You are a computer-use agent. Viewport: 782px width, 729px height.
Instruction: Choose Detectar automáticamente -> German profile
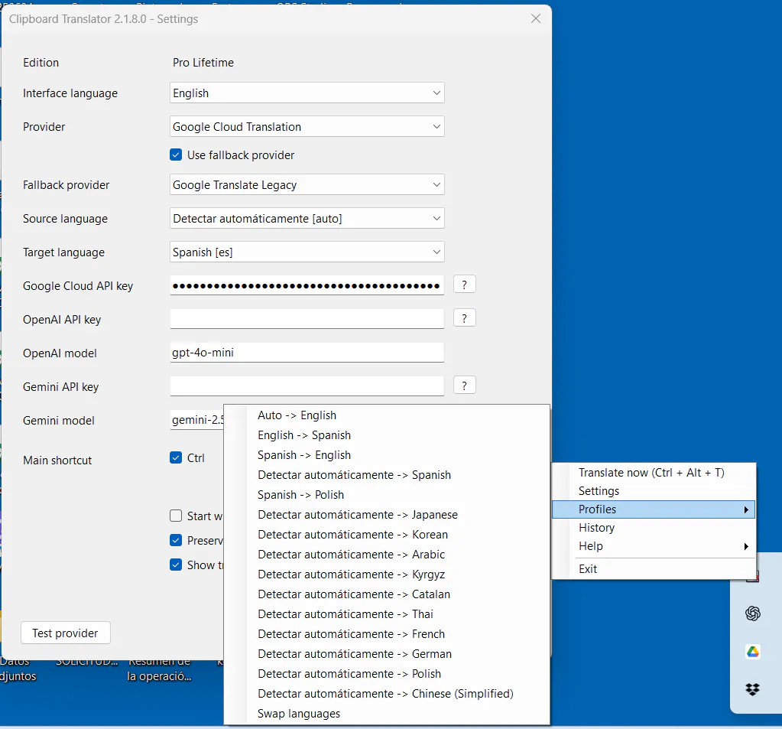(x=387, y=654)
